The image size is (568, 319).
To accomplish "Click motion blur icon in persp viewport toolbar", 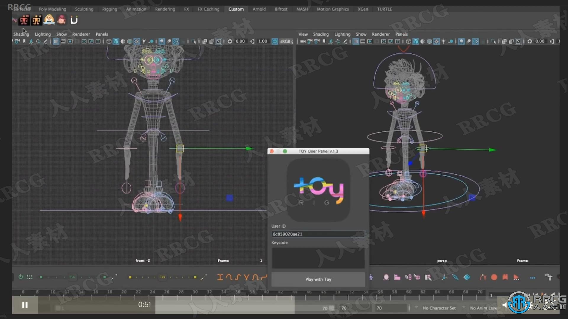I will point(469,41).
